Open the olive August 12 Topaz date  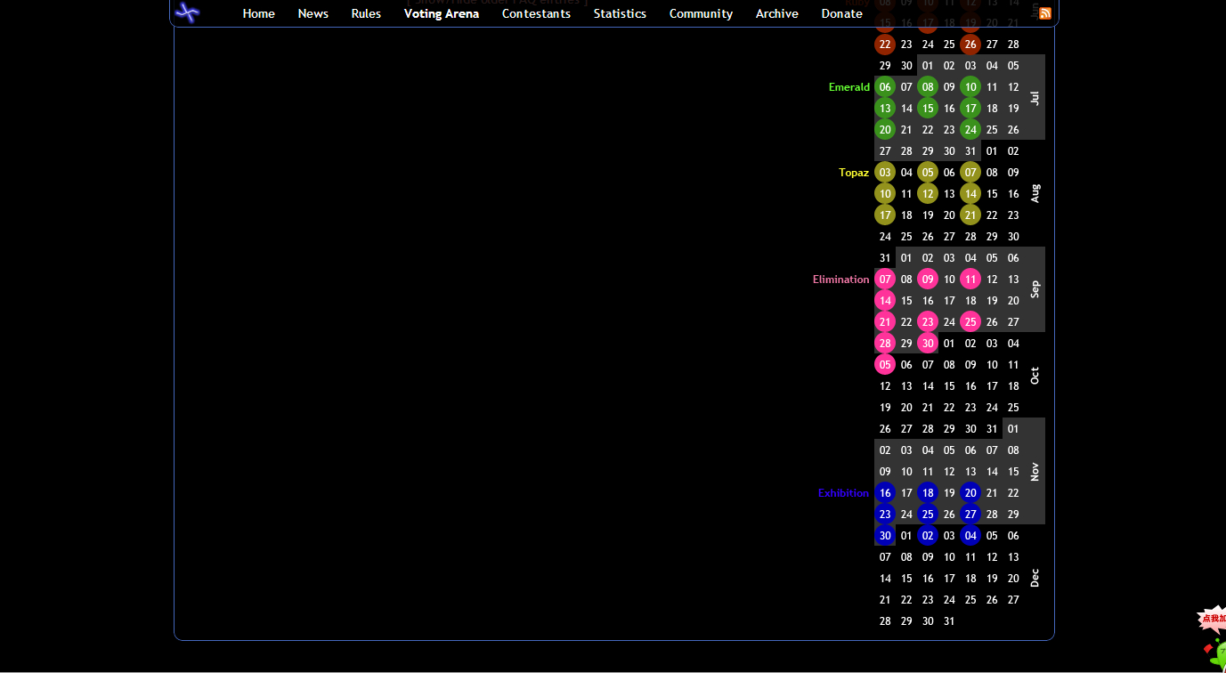pos(928,194)
